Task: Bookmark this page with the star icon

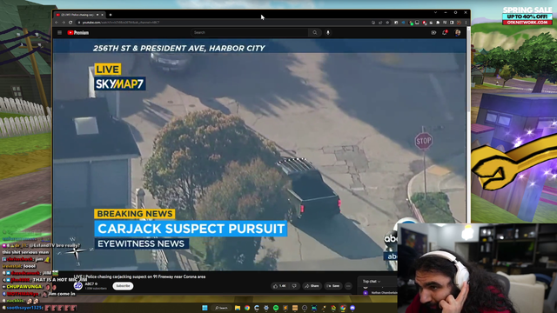Action: (387, 23)
